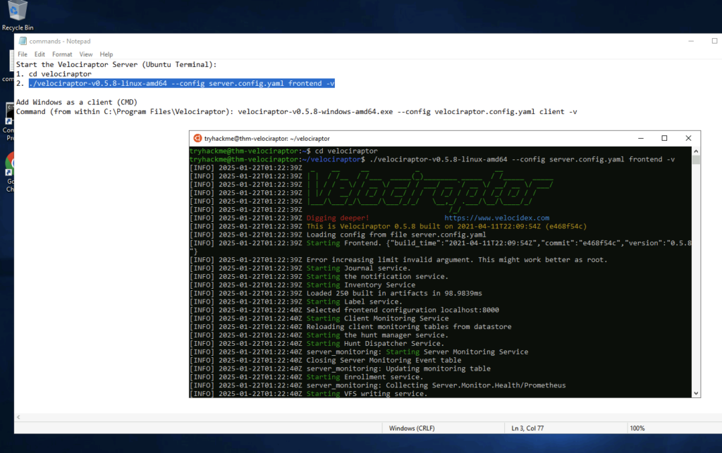Click 'Starting Enrollment service' log line
This screenshot has width=722, height=453.
point(306,377)
